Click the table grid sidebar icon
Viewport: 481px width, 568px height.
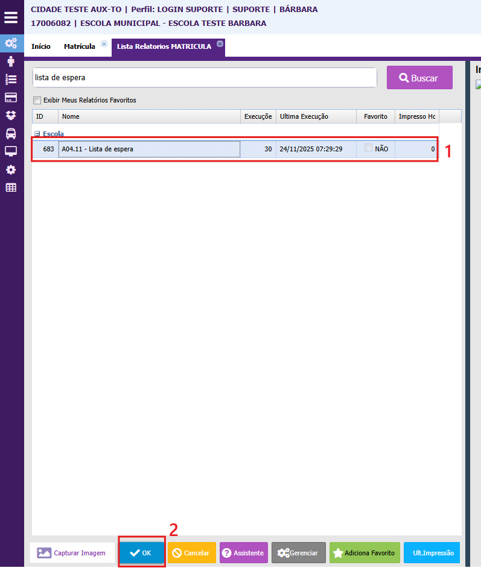coord(11,188)
